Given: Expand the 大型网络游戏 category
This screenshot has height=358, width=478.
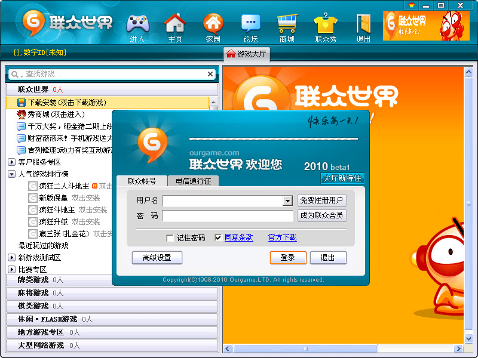Looking at the screenshot, I should 112,345.
